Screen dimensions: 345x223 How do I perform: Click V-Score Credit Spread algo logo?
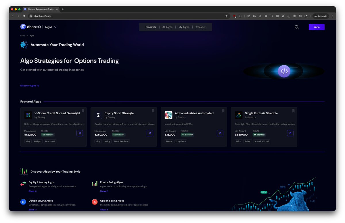click(x=28, y=115)
